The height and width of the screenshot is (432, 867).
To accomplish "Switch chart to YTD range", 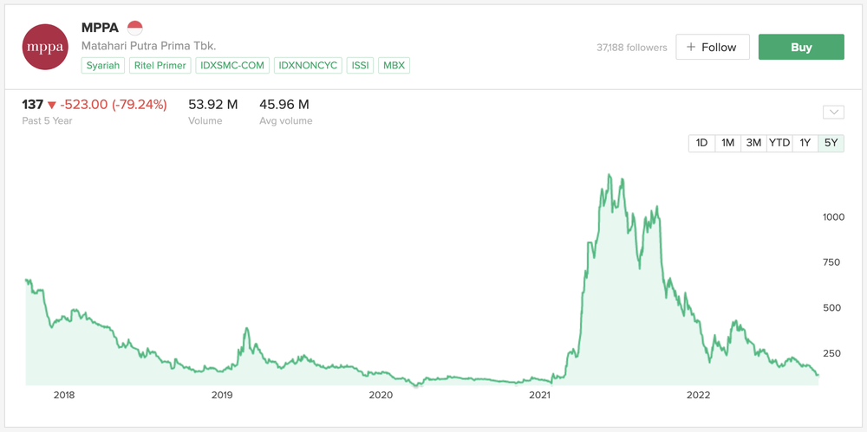I will coord(779,143).
